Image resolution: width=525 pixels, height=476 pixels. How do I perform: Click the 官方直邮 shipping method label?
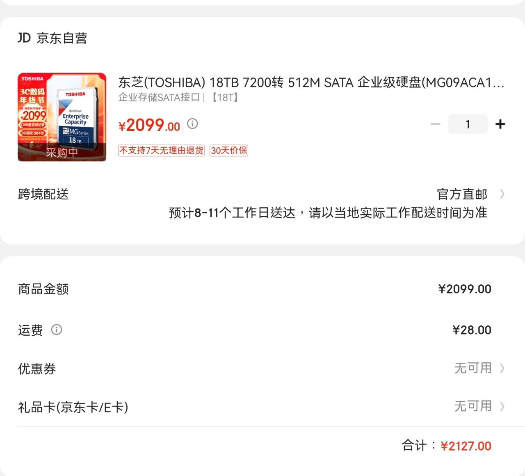click(x=462, y=194)
